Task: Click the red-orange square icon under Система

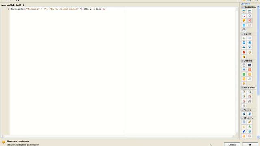Action: (249, 69)
